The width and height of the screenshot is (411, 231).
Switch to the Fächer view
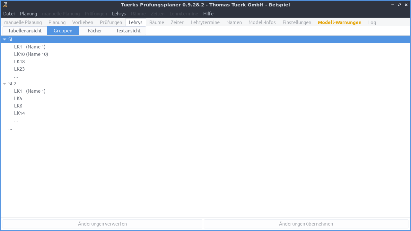click(95, 30)
